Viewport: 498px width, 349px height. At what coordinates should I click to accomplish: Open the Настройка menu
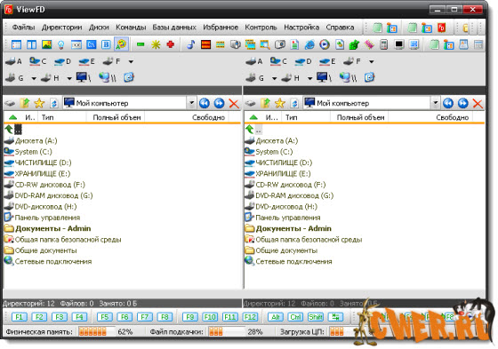coord(301,28)
